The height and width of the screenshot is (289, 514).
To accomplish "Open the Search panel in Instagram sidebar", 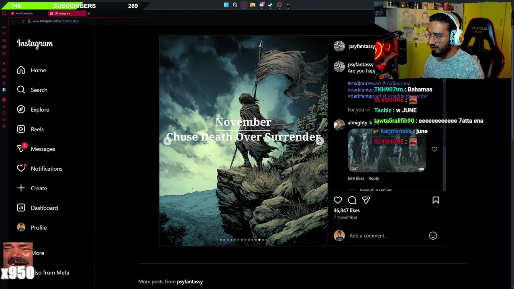I will tap(32, 90).
